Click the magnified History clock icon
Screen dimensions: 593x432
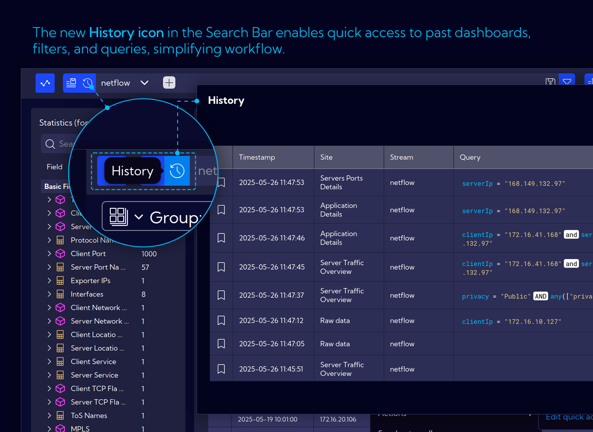[177, 171]
